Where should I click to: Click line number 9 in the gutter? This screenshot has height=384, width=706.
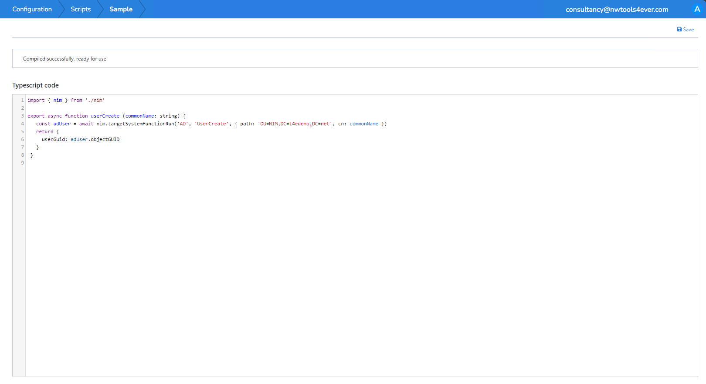point(23,163)
